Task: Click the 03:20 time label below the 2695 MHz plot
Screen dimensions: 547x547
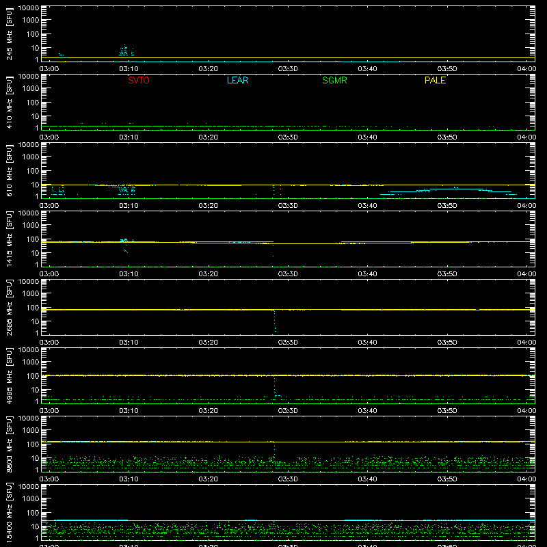Action: click(x=209, y=343)
